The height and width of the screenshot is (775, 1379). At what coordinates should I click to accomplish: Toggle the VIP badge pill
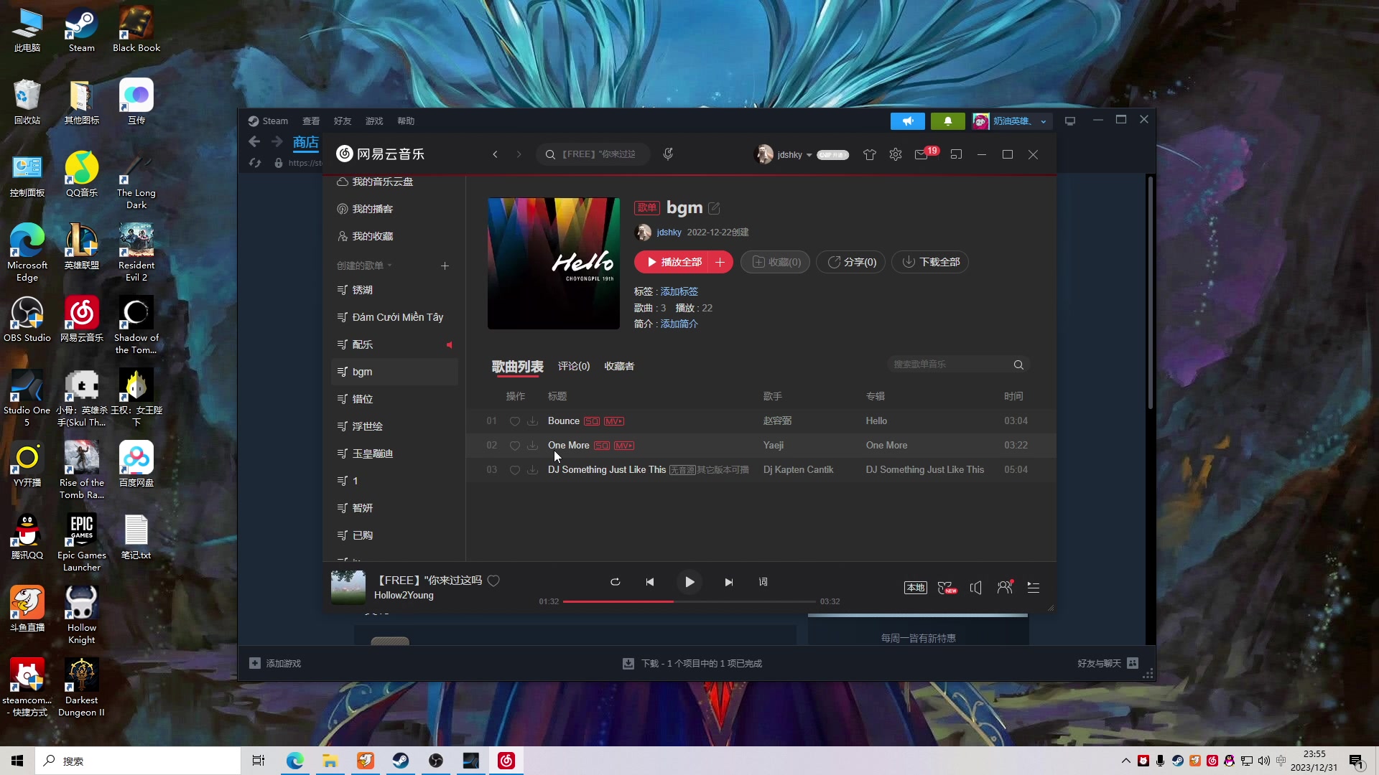832,155
